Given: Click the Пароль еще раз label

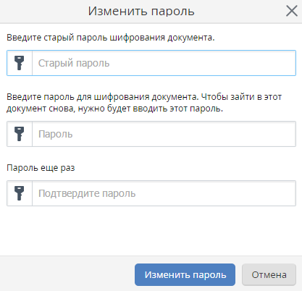Looking at the screenshot, I should click(x=41, y=168).
